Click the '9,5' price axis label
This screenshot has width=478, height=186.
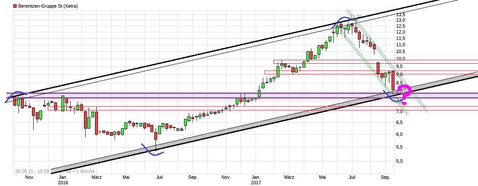click(399, 66)
